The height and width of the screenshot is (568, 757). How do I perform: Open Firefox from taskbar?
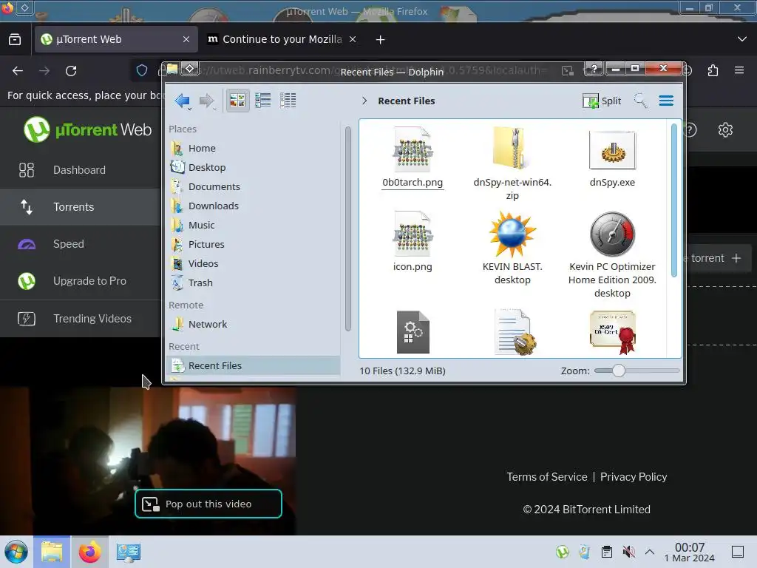pyautogui.click(x=89, y=552)
